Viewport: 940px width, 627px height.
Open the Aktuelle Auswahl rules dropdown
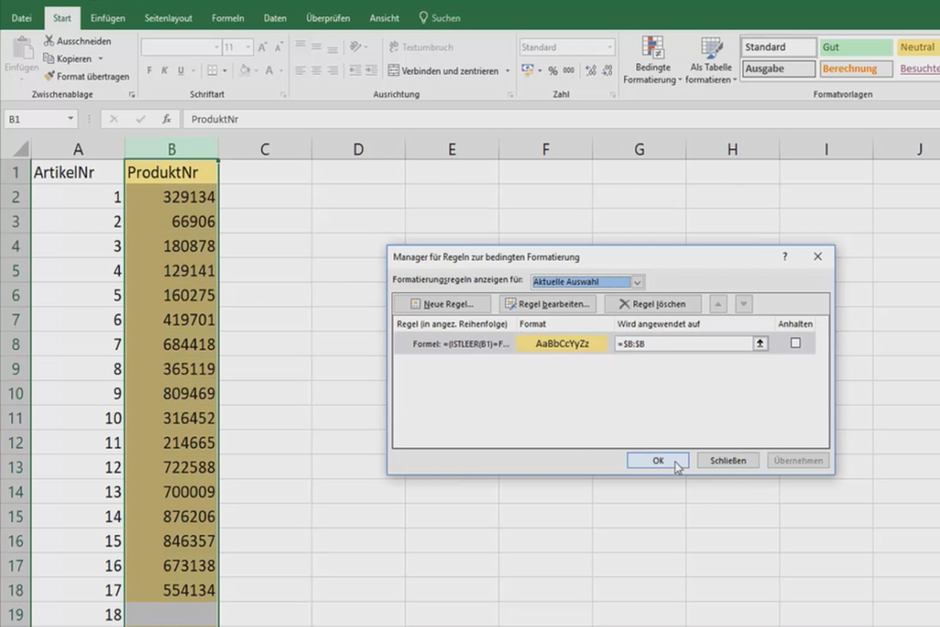coord(635,281)
